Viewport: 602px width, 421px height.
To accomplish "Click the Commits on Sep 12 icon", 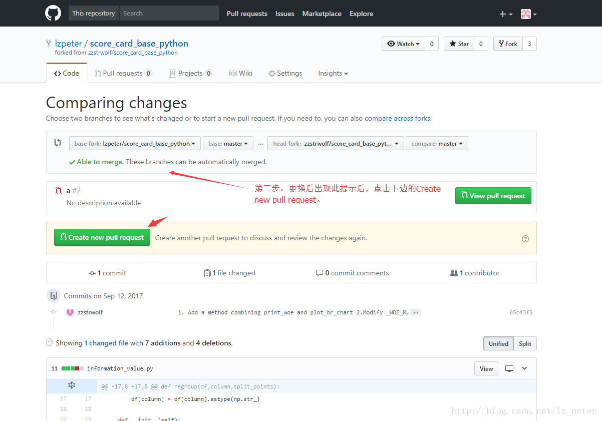I will (54, 295).
